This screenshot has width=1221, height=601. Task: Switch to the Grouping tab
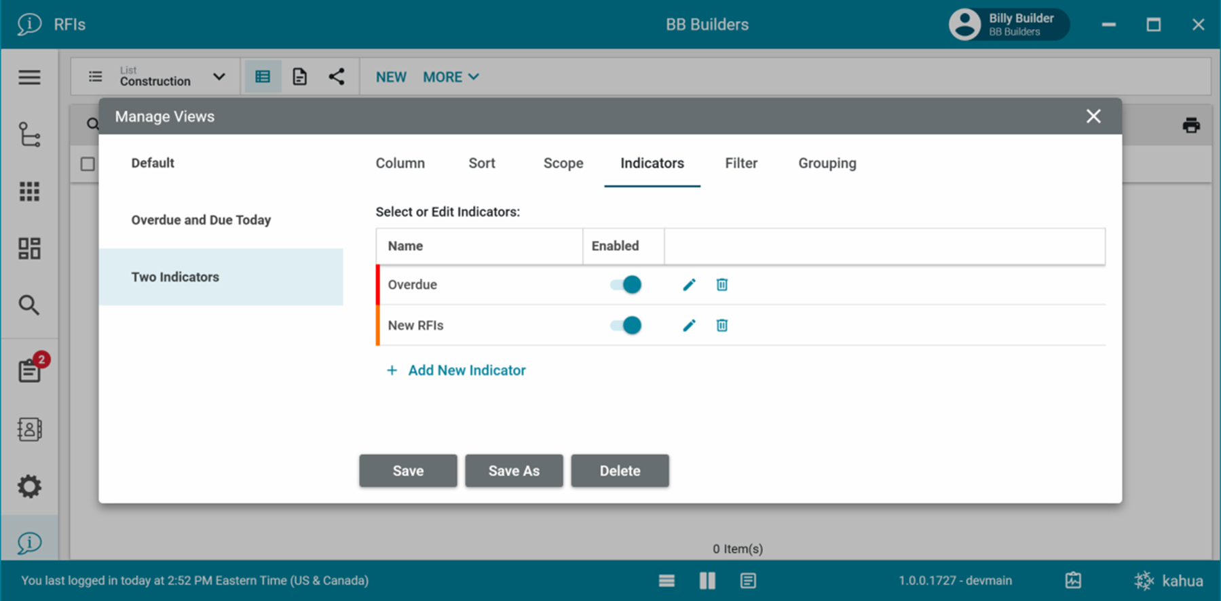[x=827, y=163]
